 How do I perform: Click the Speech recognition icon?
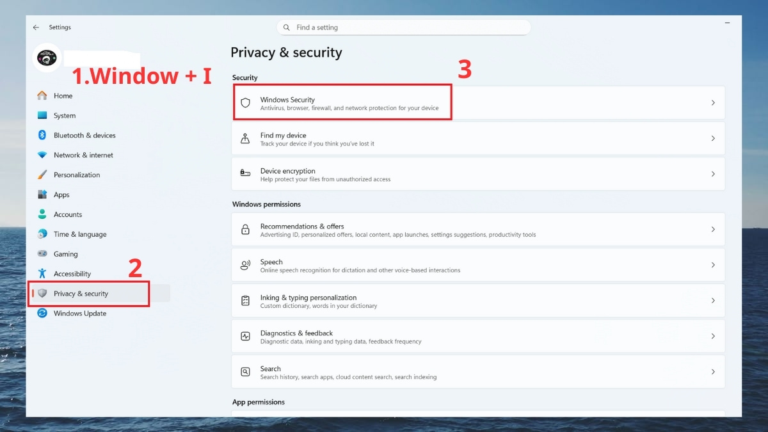(x=245, y=266)
